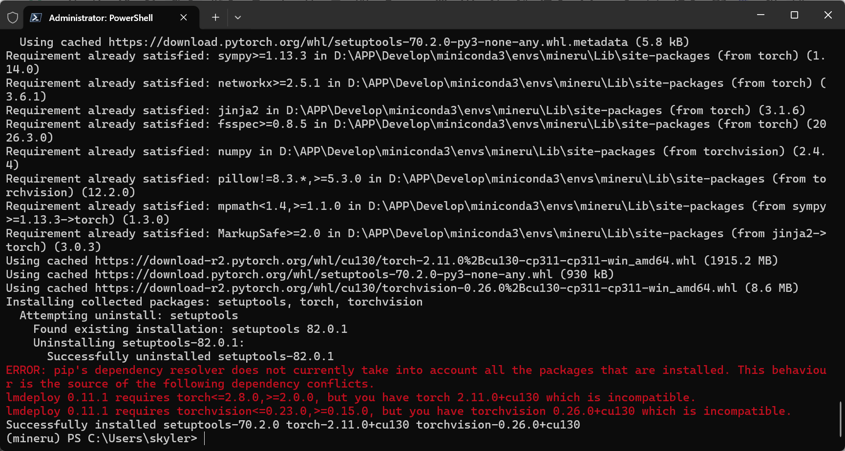Close the Administrator: PowerShell tab
The image size is (845, 451).
[x=184, y=18]
